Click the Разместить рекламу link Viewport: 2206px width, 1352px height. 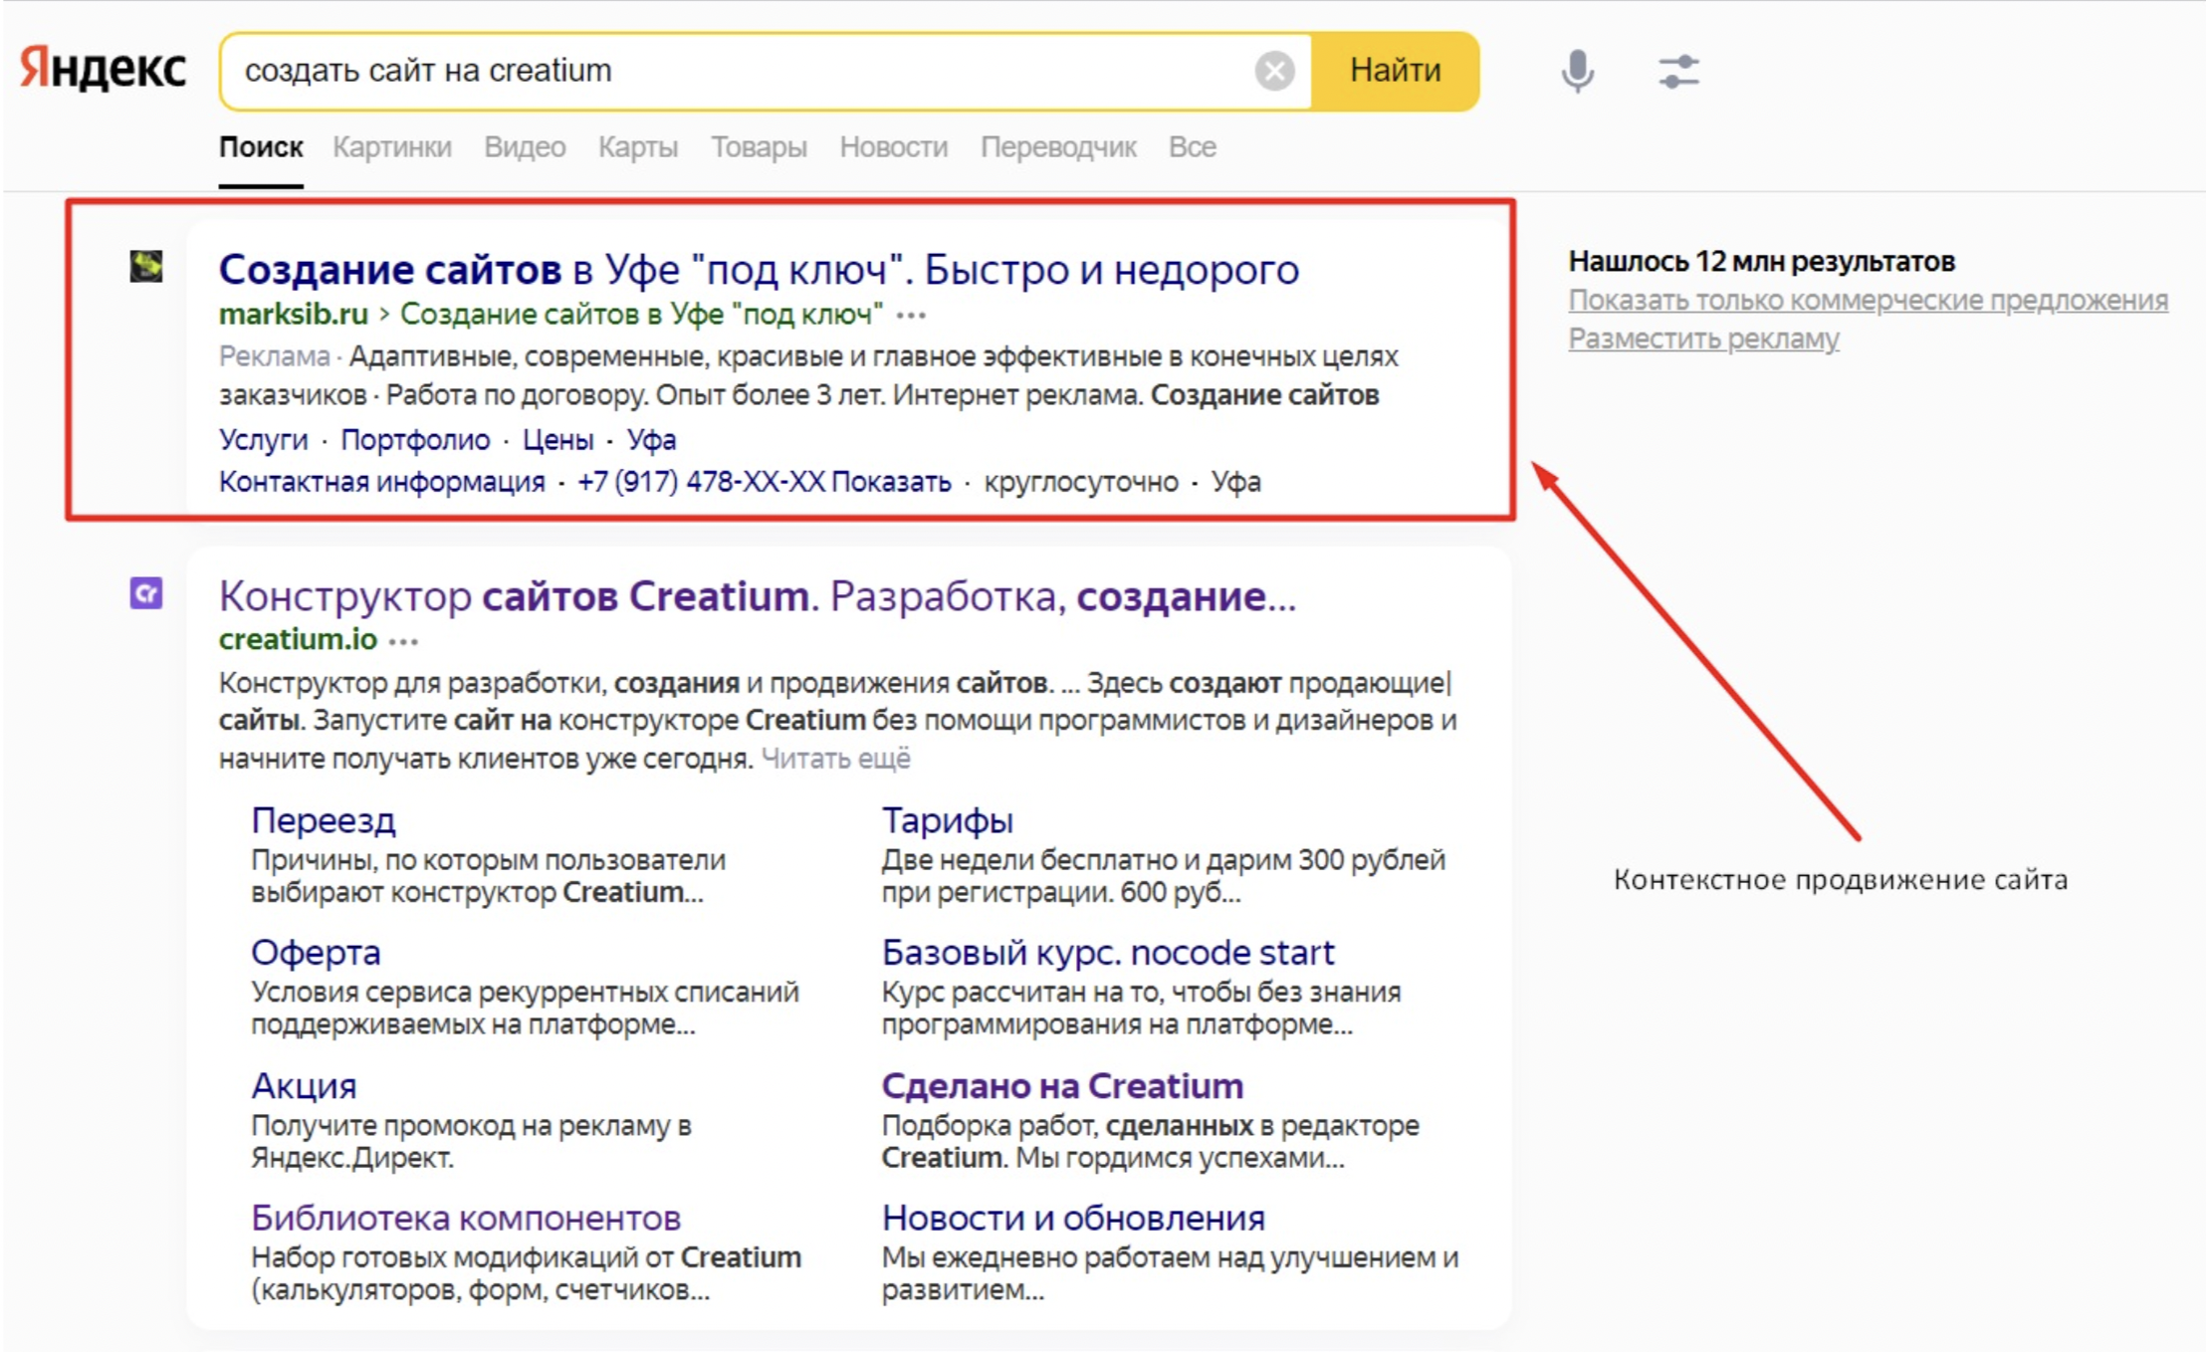pyautogui.click(x=1704, y=338)
